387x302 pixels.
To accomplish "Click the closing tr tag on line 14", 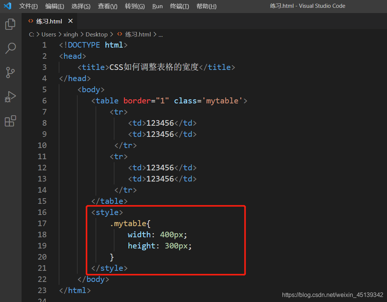I will [126, 190].
